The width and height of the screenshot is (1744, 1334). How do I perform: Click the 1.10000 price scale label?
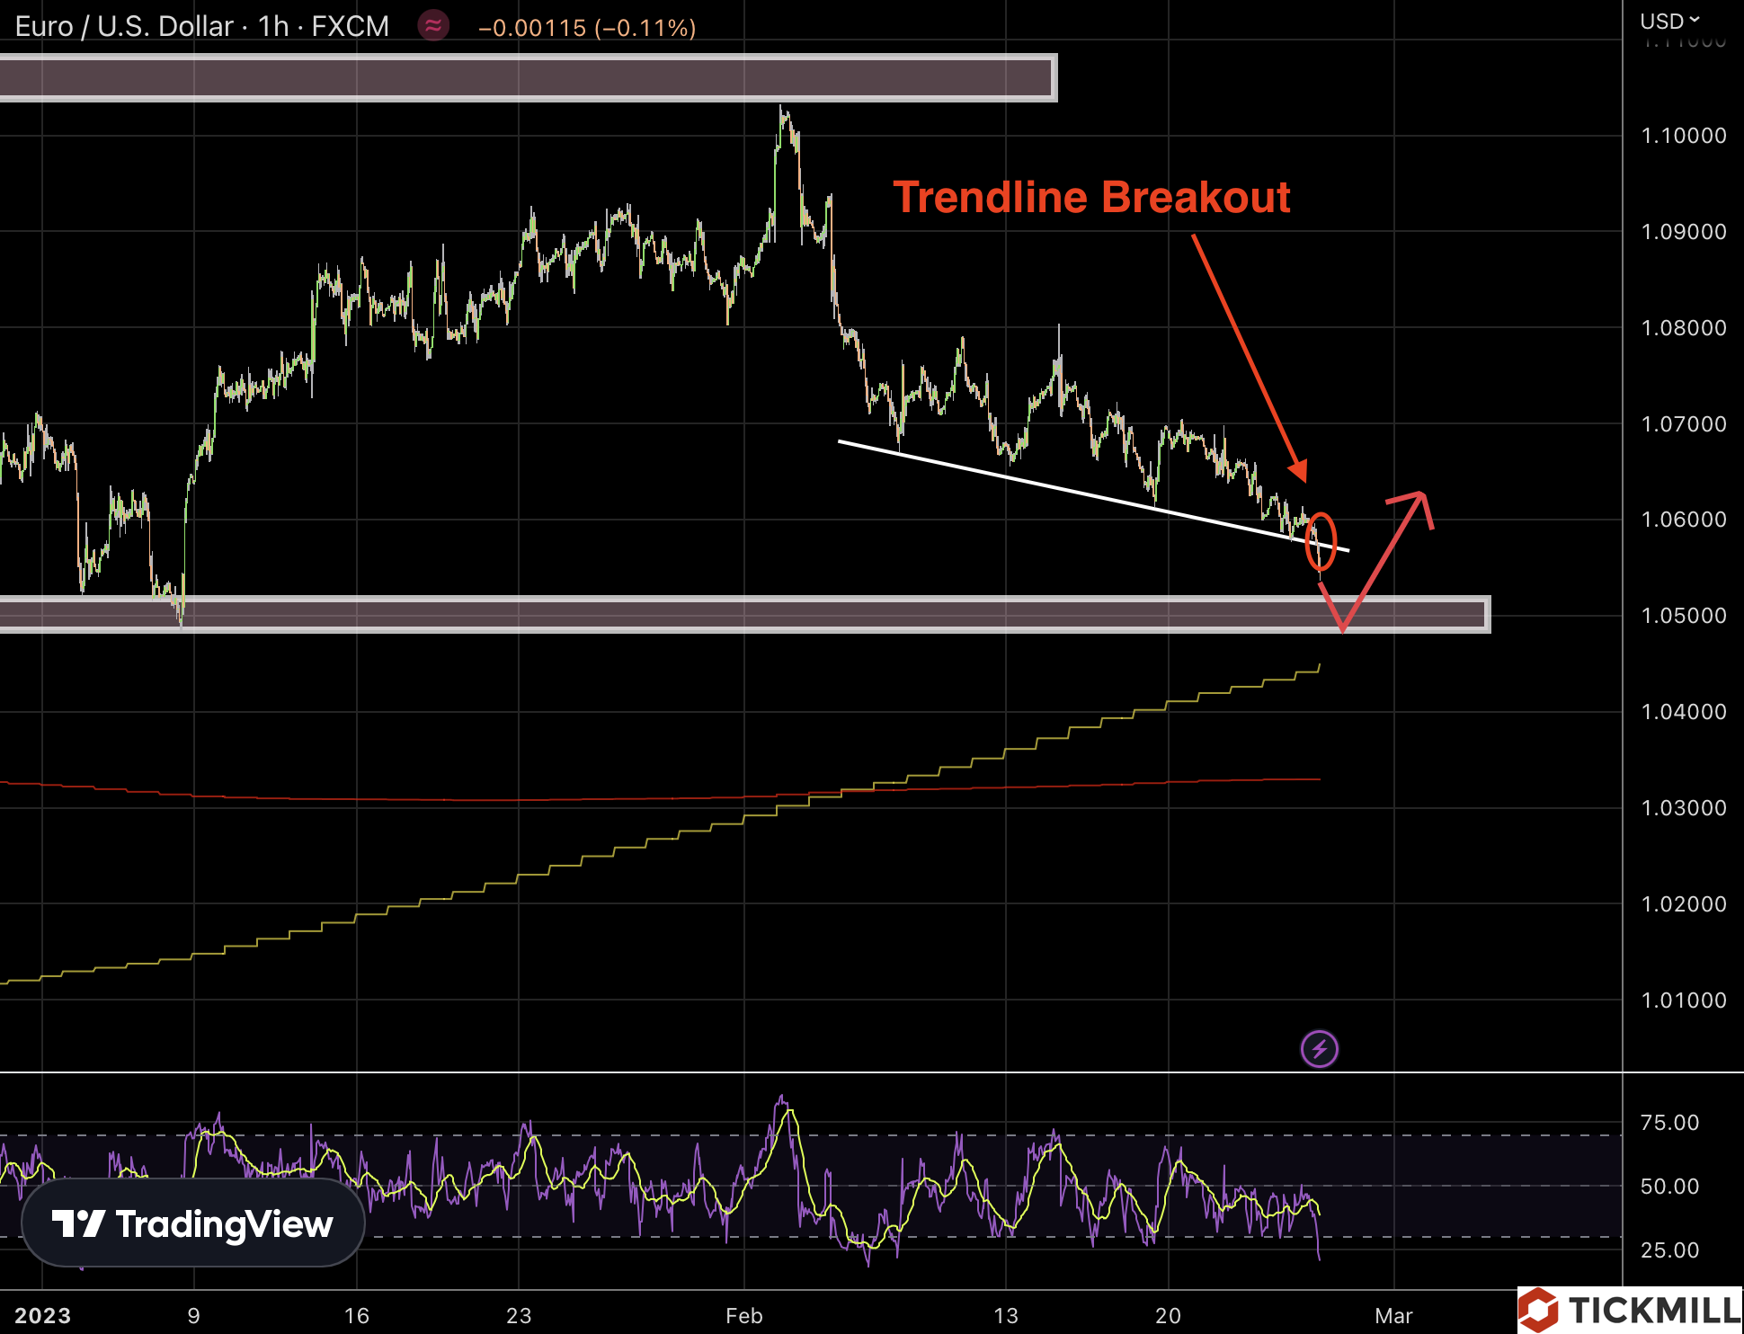pyautogui.click(x=1683, y=136)
